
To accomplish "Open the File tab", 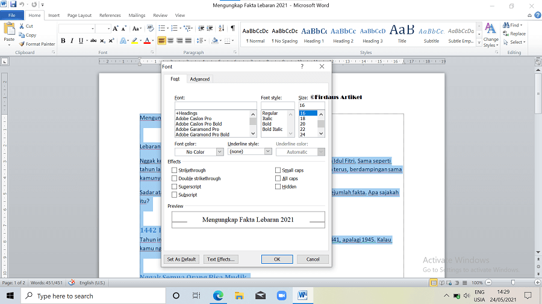I will coord(12,15).
